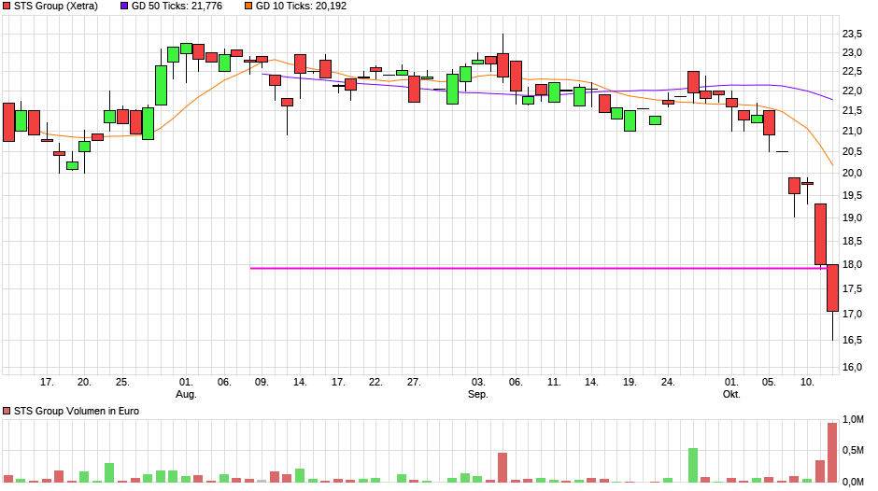Click the 16,0 price axis label
This screenshot has width=878, height=491.
pos(852,367)
